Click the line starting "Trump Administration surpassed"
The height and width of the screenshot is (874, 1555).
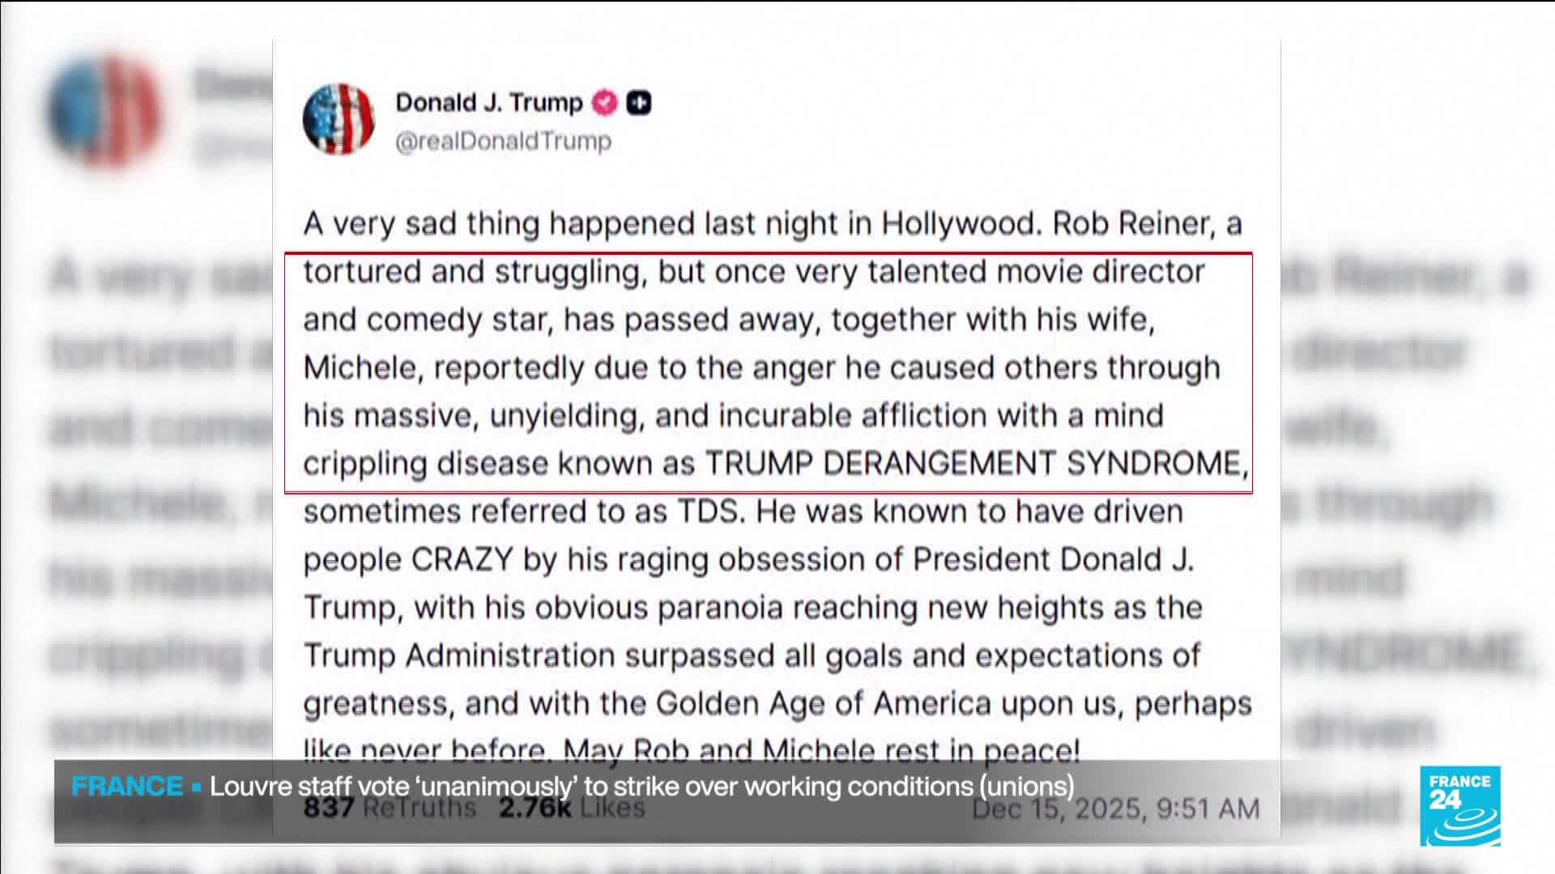(751, 655)
